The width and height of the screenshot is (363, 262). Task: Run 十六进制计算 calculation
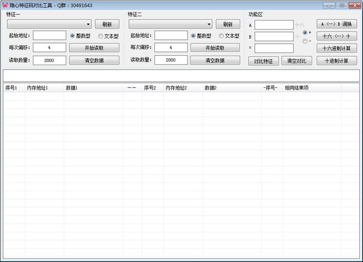[336, 48]
